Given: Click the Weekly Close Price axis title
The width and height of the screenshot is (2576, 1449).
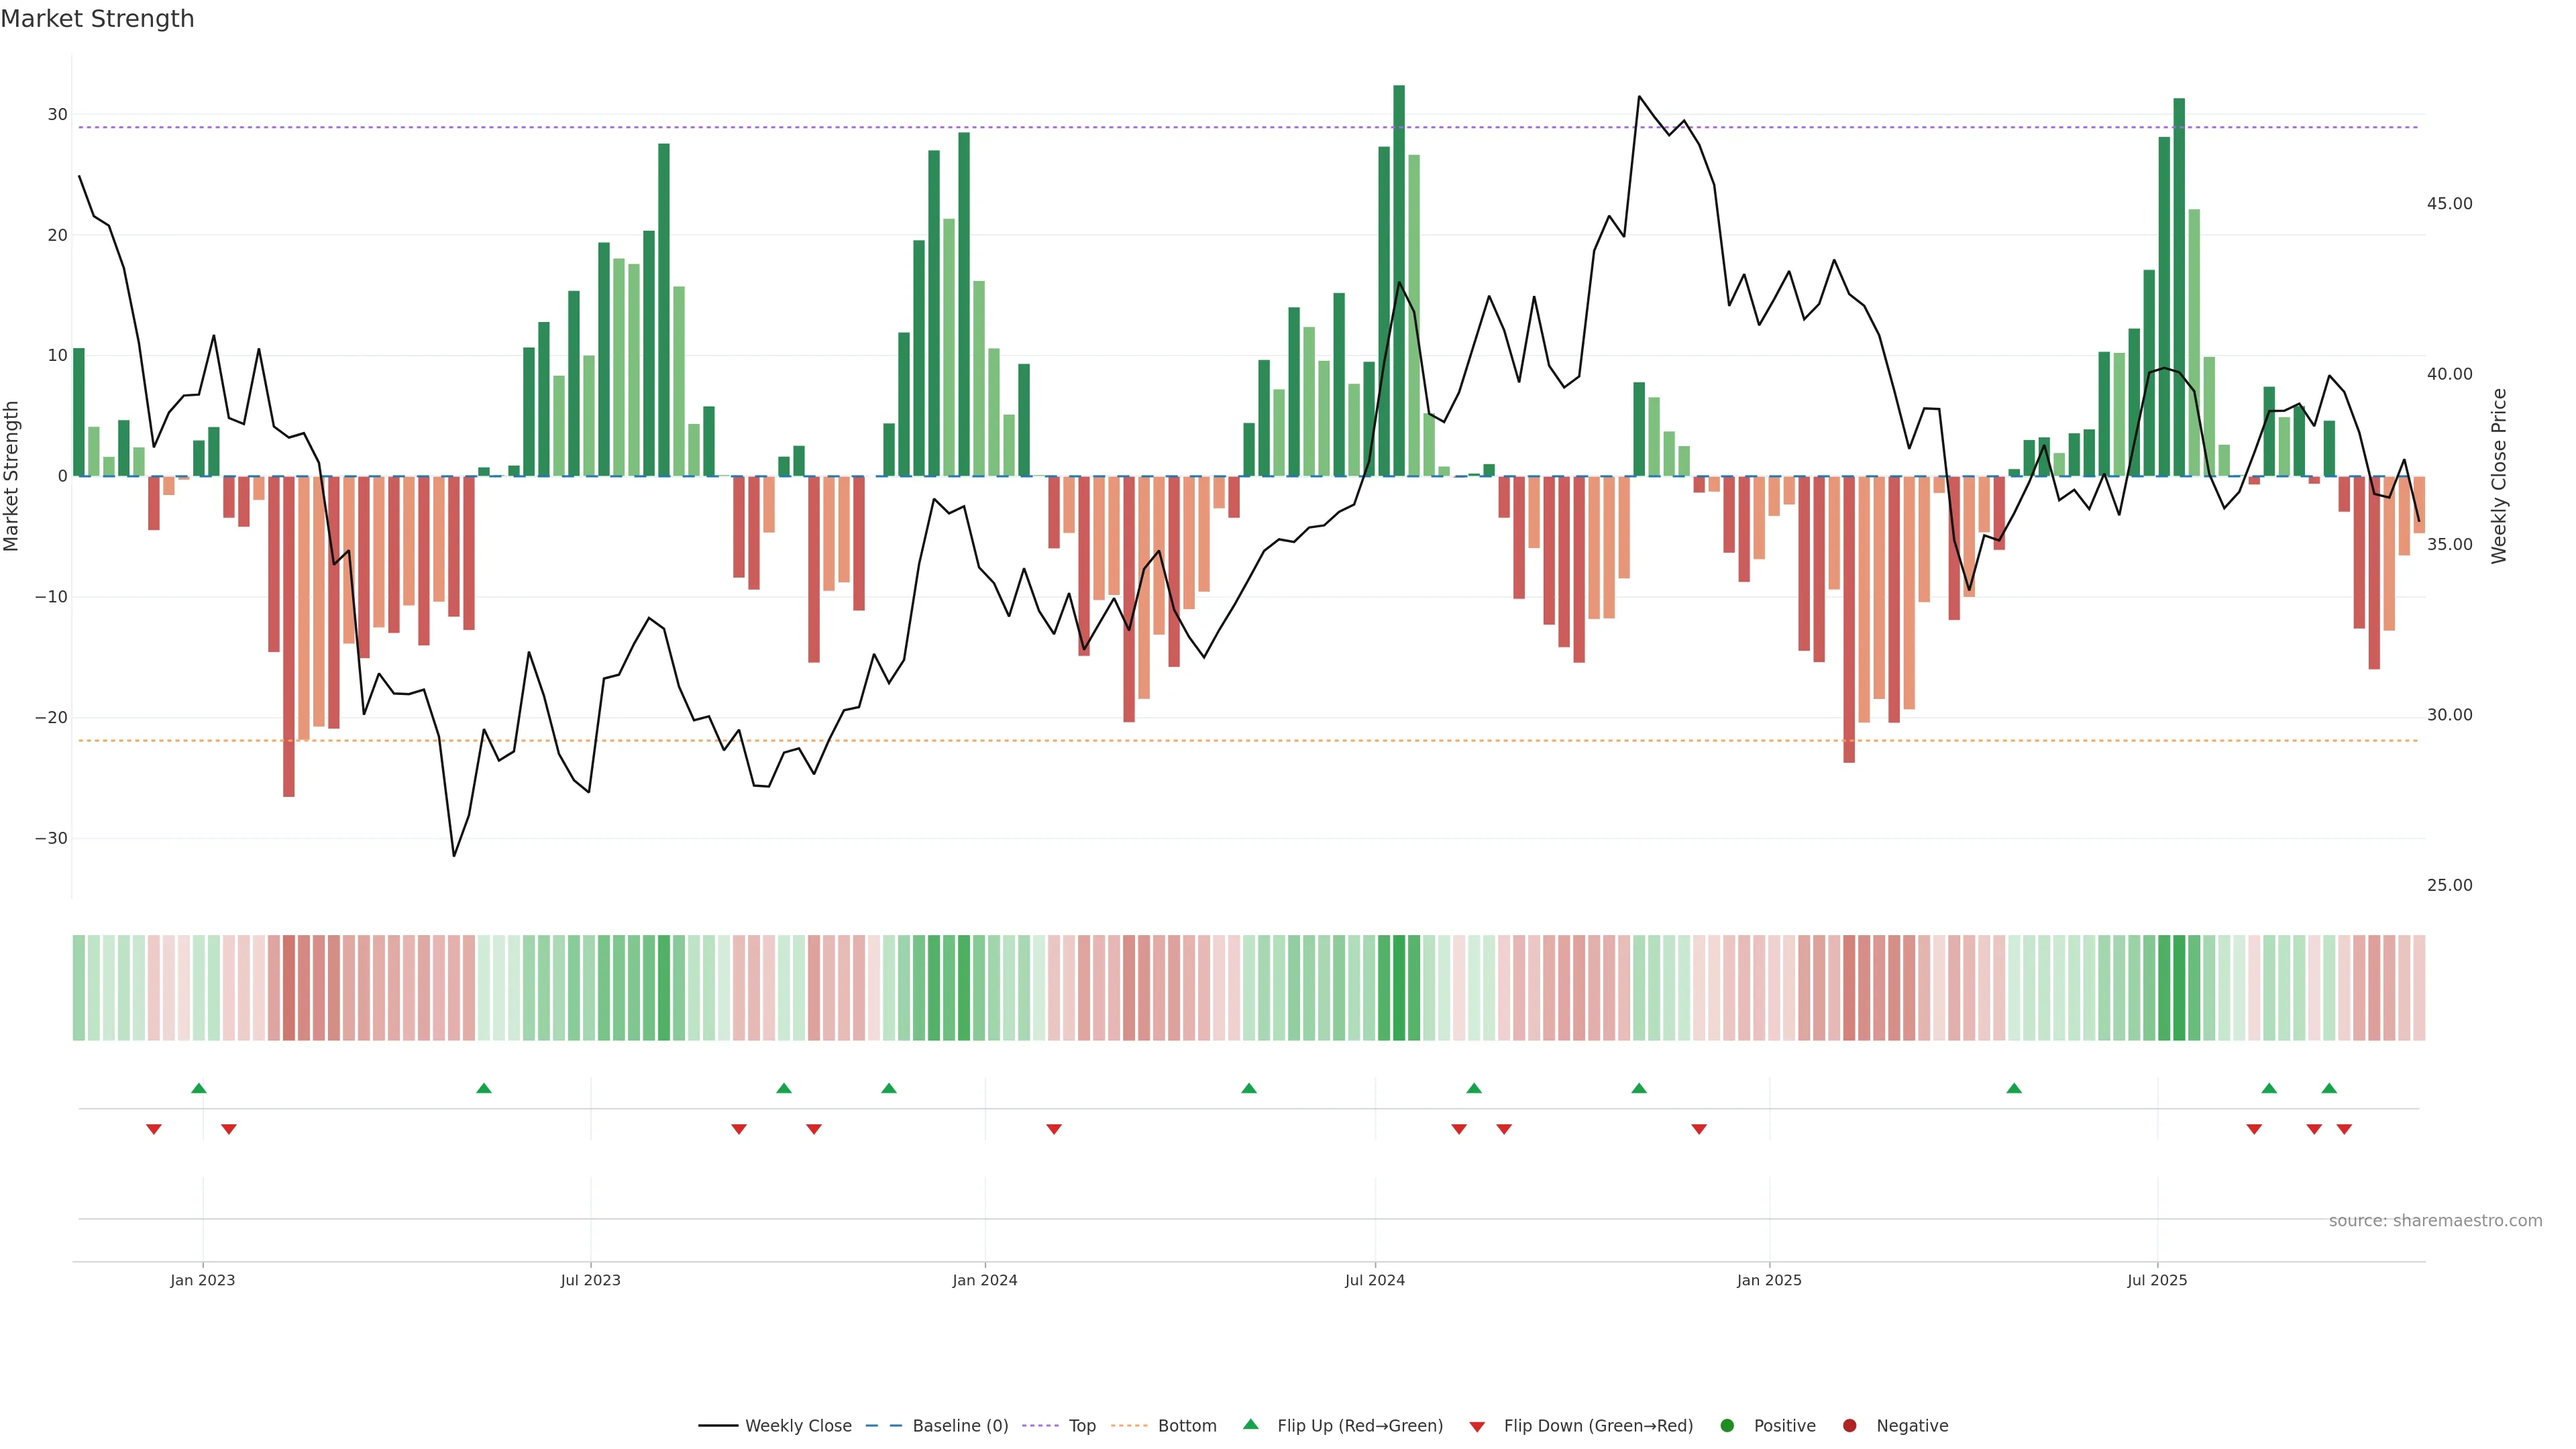Looking at the screenshot, I should click(x=2499, y=476).
